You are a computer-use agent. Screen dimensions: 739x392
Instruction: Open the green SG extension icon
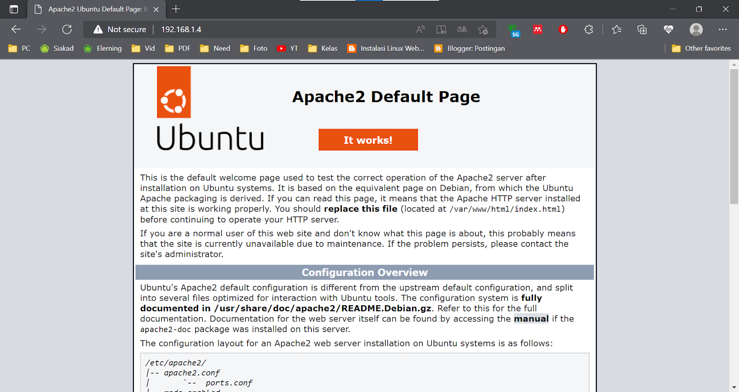[x=514, y=30]
